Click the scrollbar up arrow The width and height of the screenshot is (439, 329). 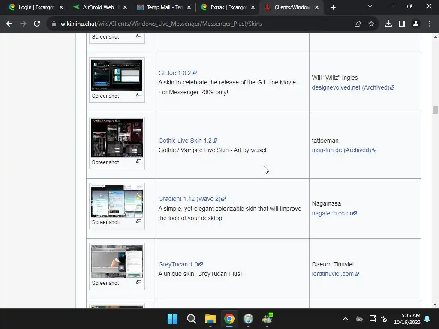(x=435, y=37)
